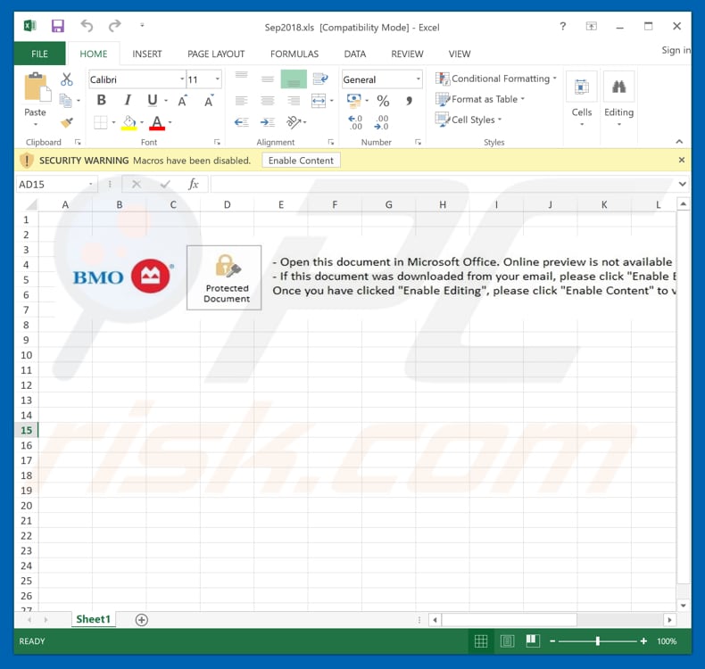Toggle Bold formatting
This screenshot has width=705, height=669.
[x=102, y=100]
